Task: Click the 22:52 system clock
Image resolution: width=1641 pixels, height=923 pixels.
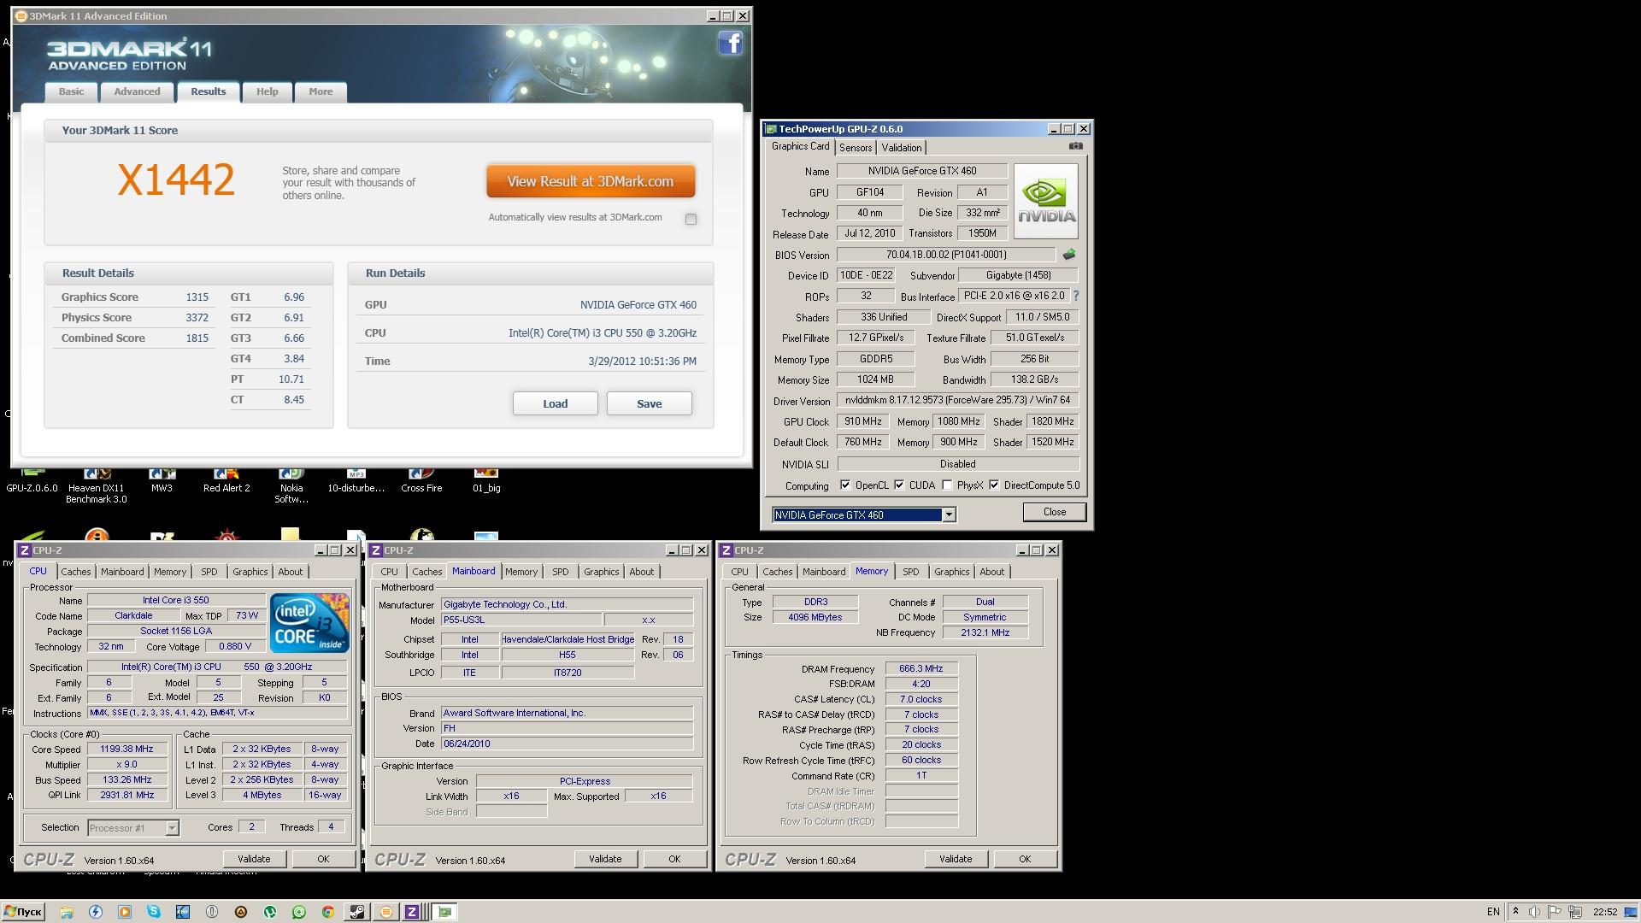Action: pyautogui.click(x=1605, y=912)
